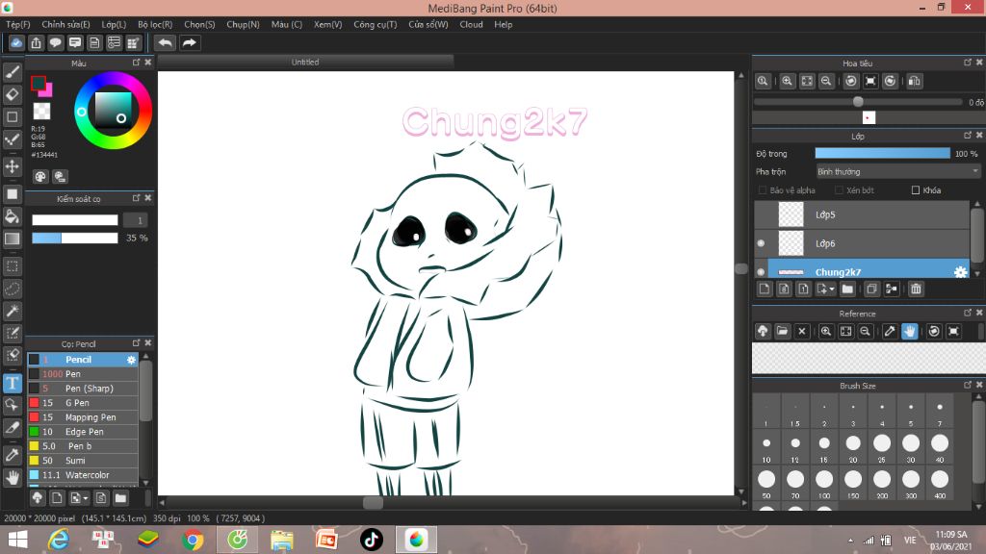Select the Dot tool with pen icon

(12, 139)
